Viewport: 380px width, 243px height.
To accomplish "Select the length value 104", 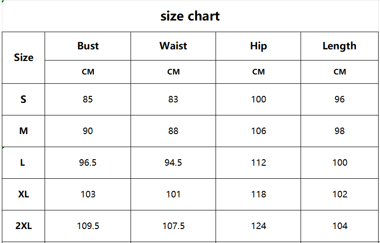I will click(x=340, y=226).
